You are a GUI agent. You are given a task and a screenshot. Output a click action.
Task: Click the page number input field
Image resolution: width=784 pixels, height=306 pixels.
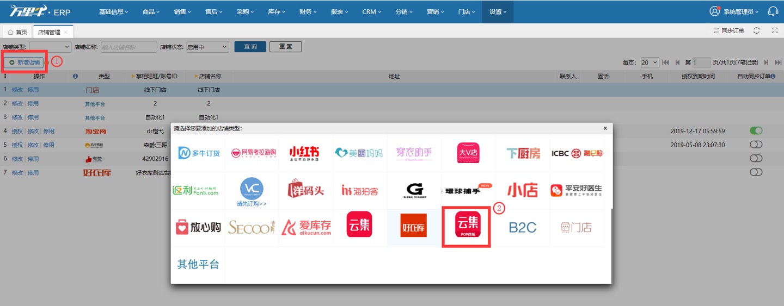click(701, 63)
